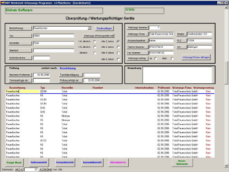Click Geräte pflegen button
Image resolution: width=229 pixels, height=172 pixels.
pyautogui.click(x=104, y=28)
